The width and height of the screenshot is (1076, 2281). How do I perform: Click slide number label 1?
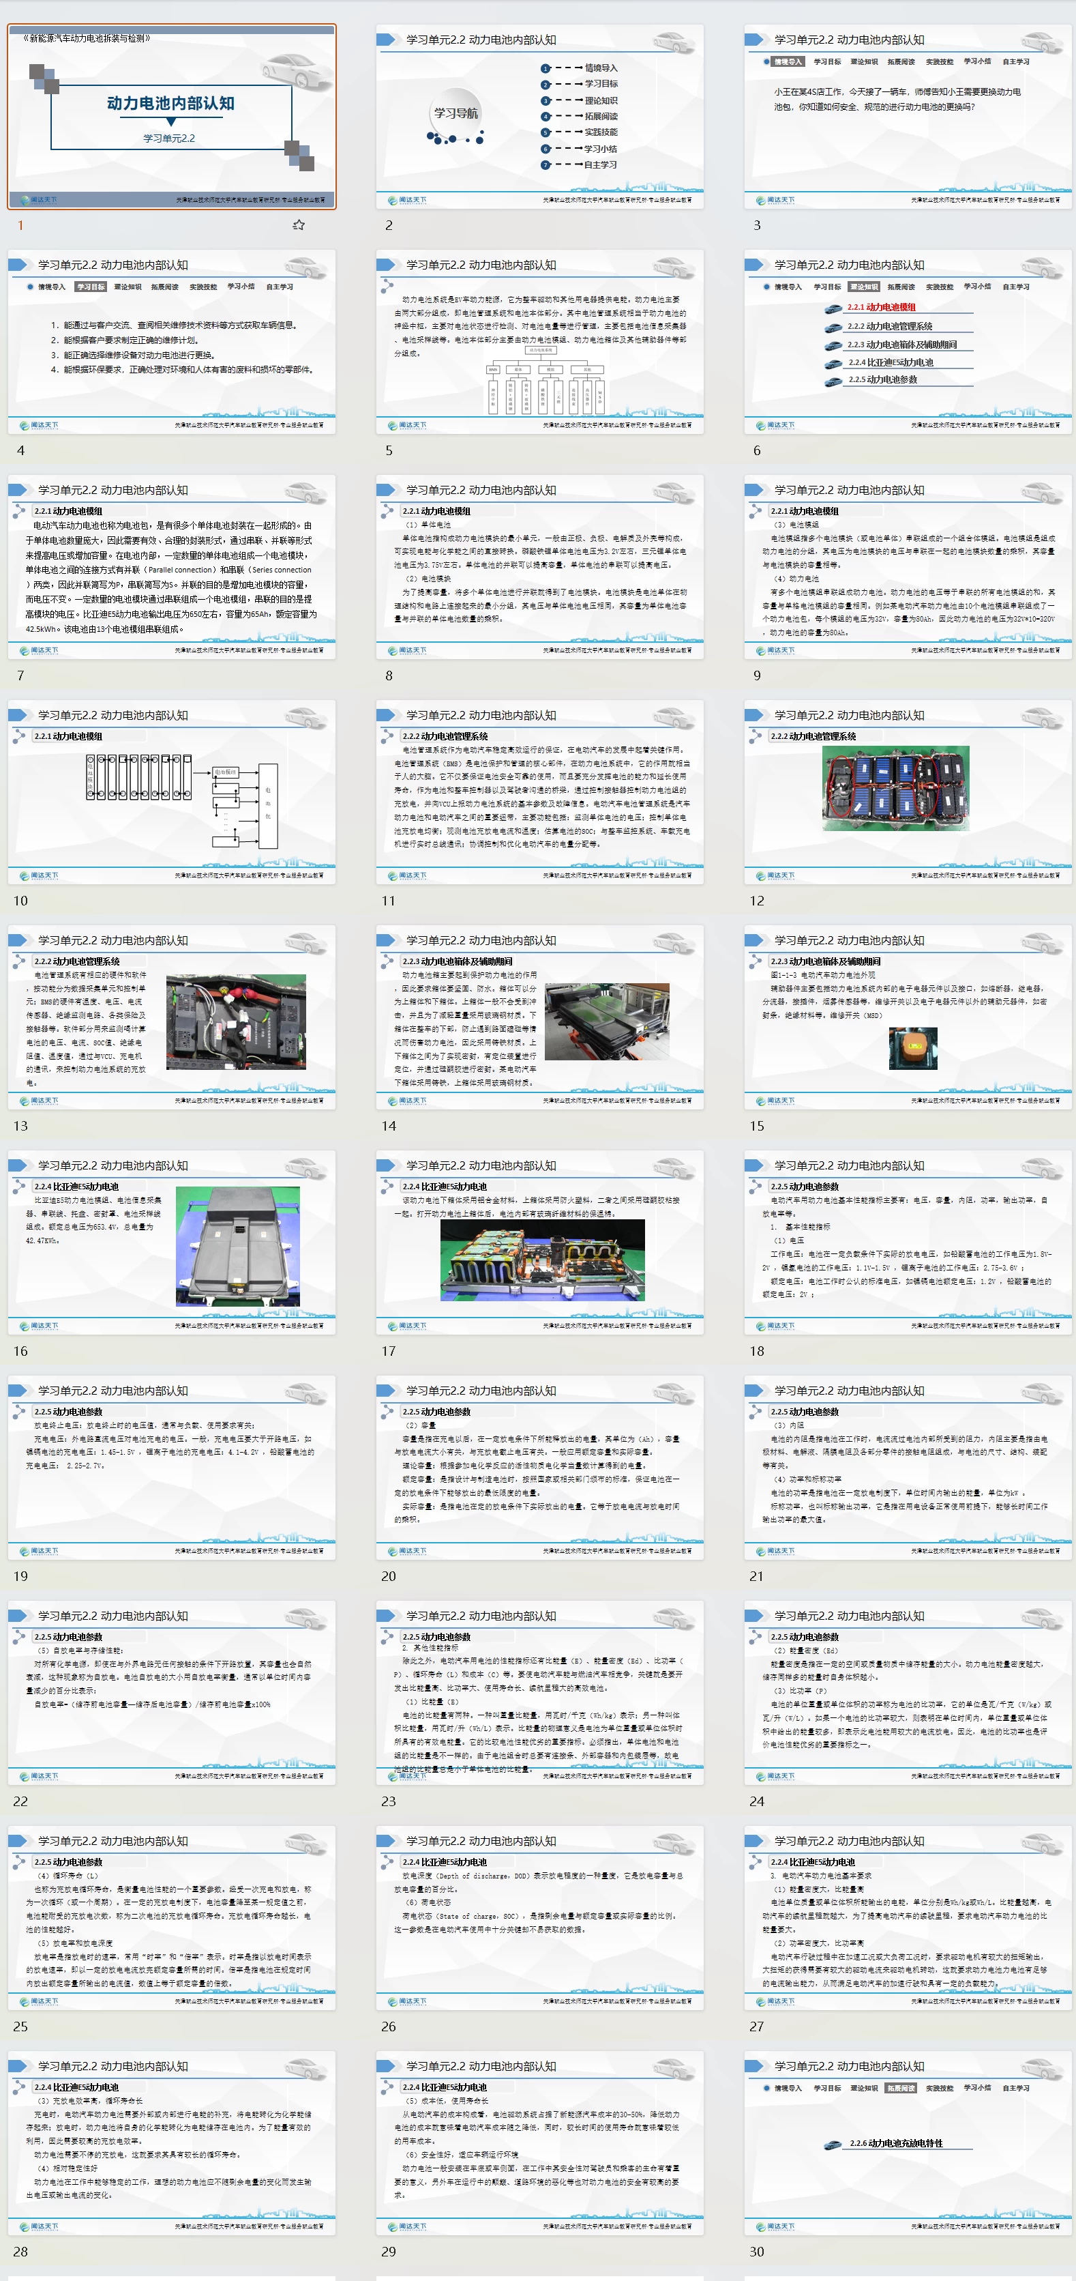click(20, 225)
